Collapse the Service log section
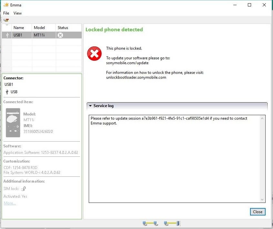This screenshot has width=273, height=229. (90, 106)
